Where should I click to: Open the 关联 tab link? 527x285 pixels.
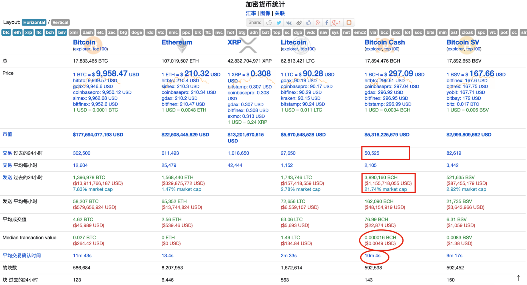pyautogui.click(x=280, y=13)
